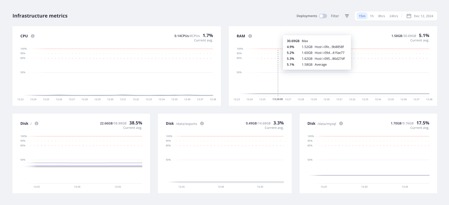Viewport: 449px width, 205px height.
Task: Click the /data/exports path label
Action: click(187, 124)
